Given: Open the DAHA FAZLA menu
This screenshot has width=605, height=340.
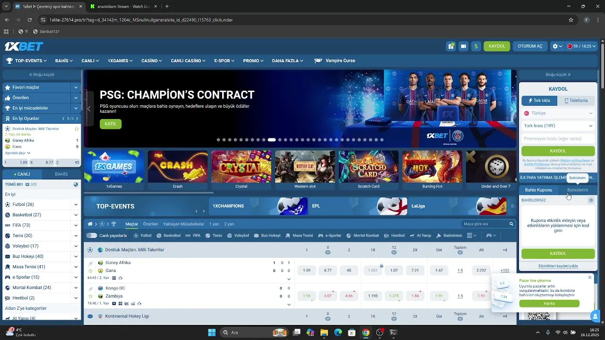Looking at the screenshot, I should [287, 61].
